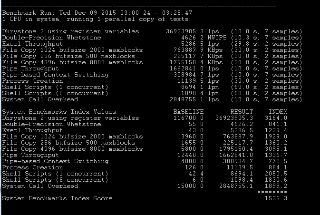Click Pipe Throughput value '1662841.0 lps'
This screenshot has width=320, height=215.
(x=194, y=68)
